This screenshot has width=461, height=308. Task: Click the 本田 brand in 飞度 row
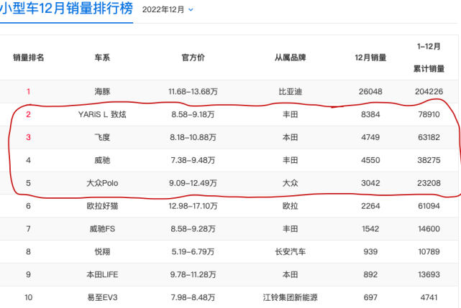click(290, 137)
